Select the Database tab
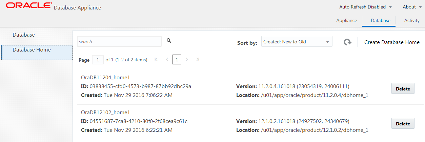425x142 pixels. point(381,20)
